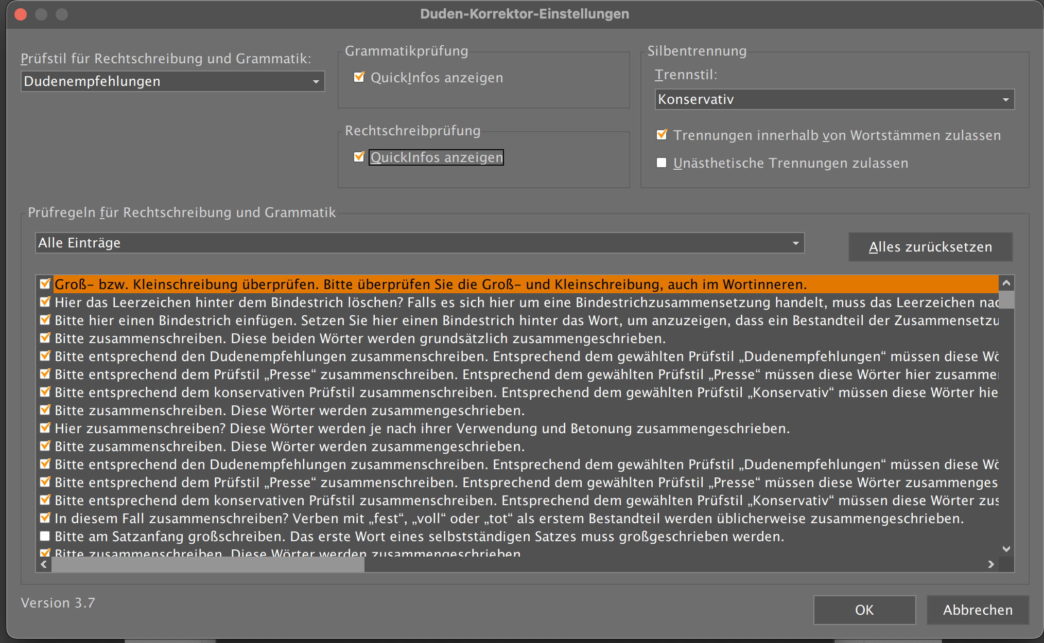This screenshot has height=643, width=1044.
Task: Toggle QuickInfos anzeigen under Grammatikprüfung
Action: [359, 78]
